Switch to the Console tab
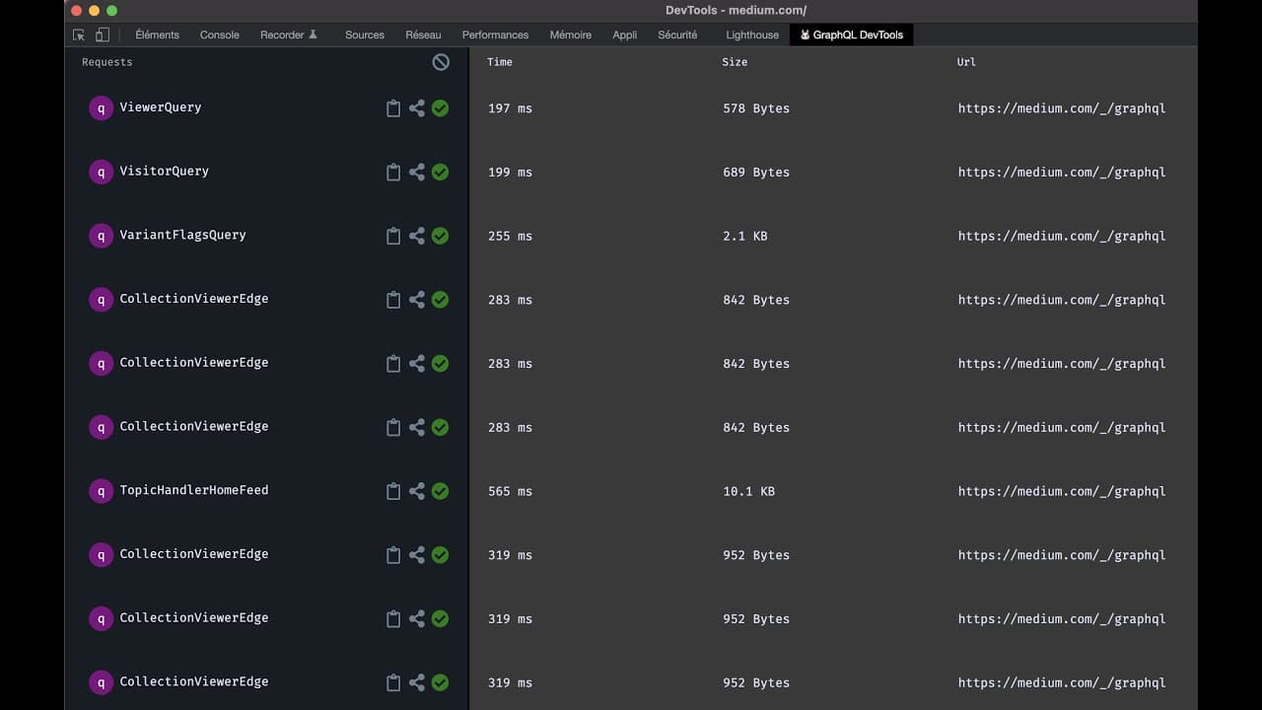The image size is (1262, 710). [x=220, y=35]
